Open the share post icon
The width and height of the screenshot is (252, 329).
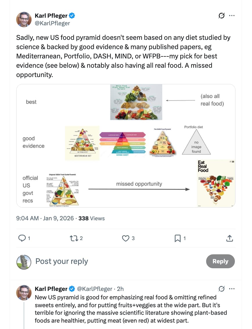tap(229, 238)
